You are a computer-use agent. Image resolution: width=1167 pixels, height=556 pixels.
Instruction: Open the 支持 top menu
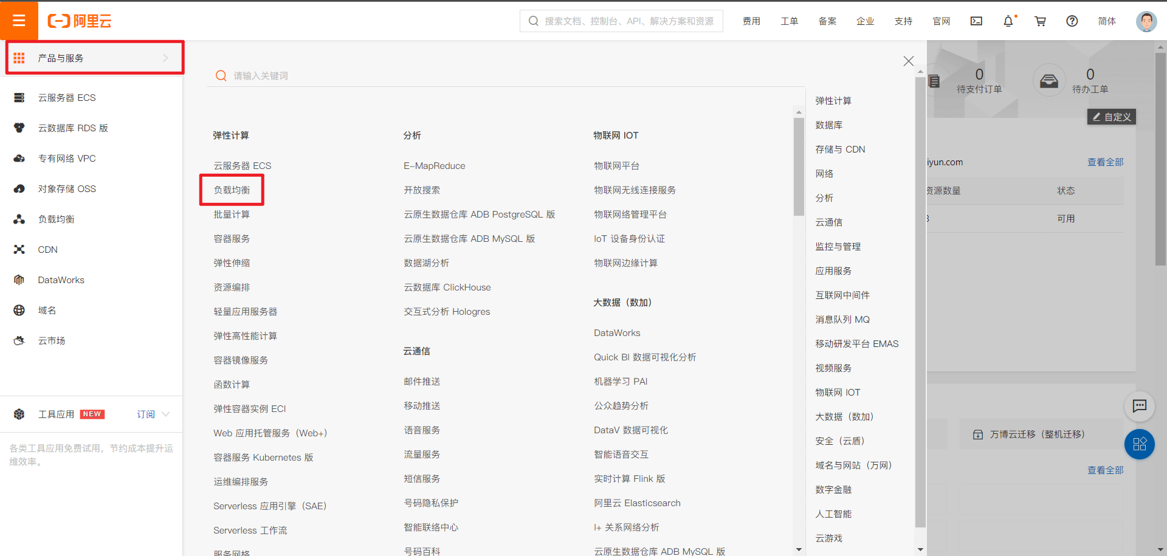pos(903,21)
